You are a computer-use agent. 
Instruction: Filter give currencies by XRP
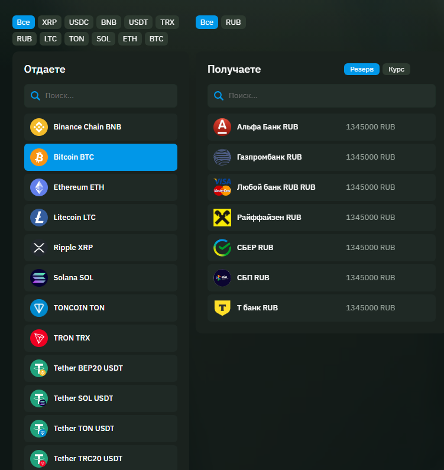pyautogui.click(x=50, y=22)
